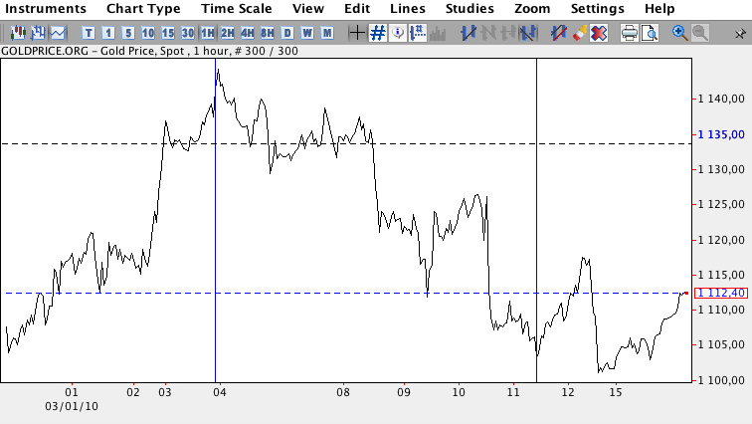Open the Studies dropdown menu
Viewport: 752px width, 424px height.
[x=470, y=9]
